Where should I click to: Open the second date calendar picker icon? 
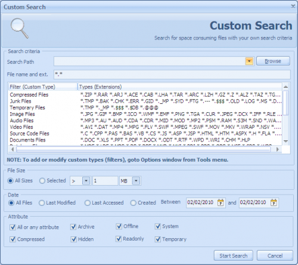coord(274,202)
